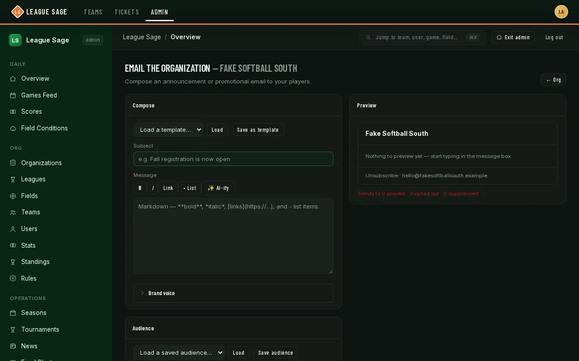Screen dimensions: 579x361
Task: Open the Load a template dropdown
Action: tap(168, 130)
